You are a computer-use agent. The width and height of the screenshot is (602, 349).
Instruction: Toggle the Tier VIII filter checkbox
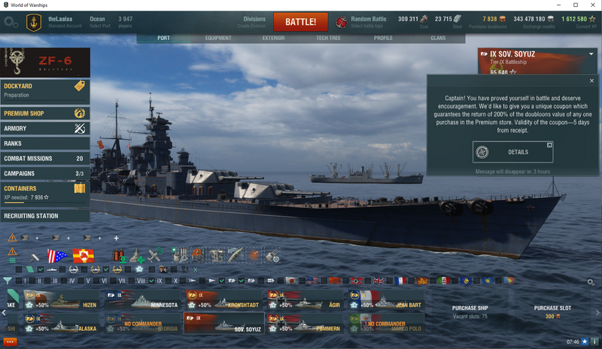132,281
